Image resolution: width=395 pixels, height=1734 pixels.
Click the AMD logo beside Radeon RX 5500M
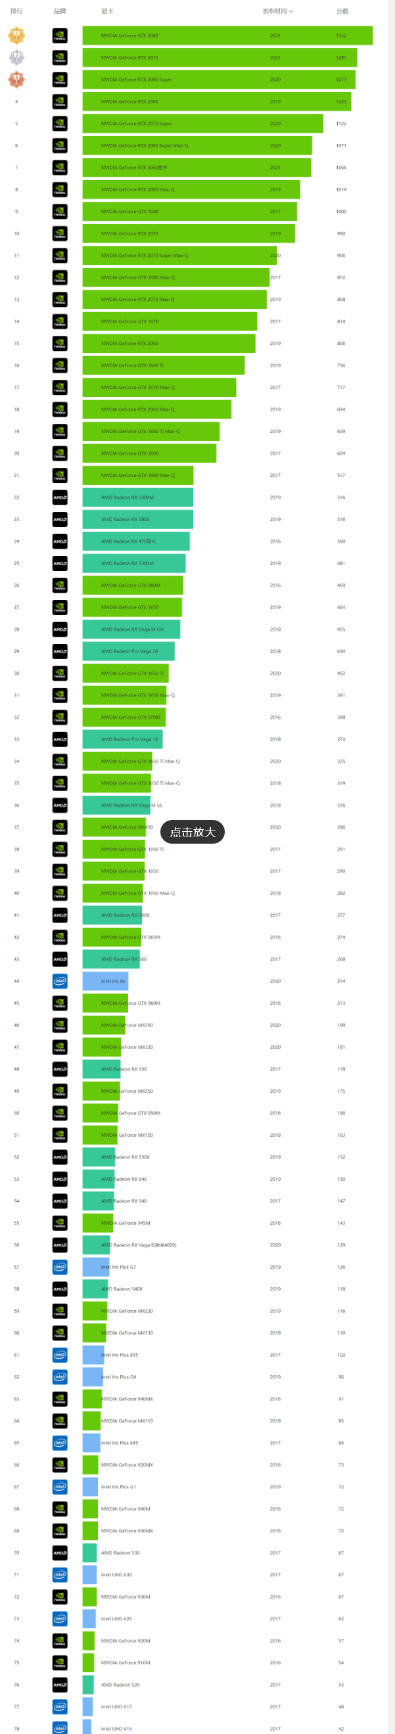pos(60,497)
